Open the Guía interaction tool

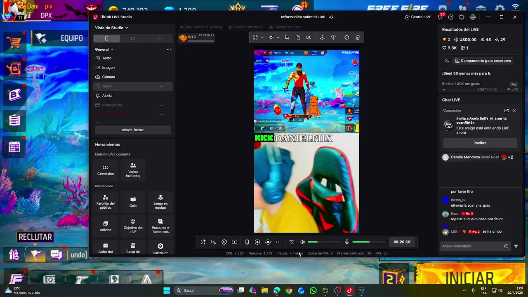pos(133,202)
